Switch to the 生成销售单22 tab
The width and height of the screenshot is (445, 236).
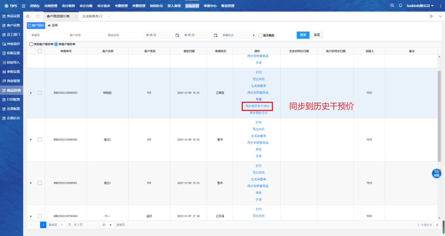point(92,16)
